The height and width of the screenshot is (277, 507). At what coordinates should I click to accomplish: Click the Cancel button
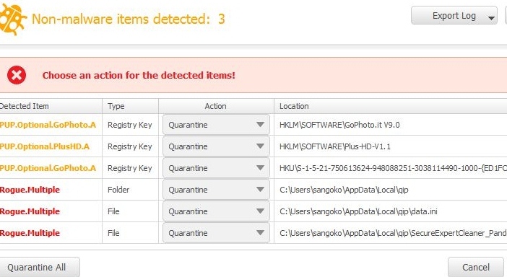point(476,268)
